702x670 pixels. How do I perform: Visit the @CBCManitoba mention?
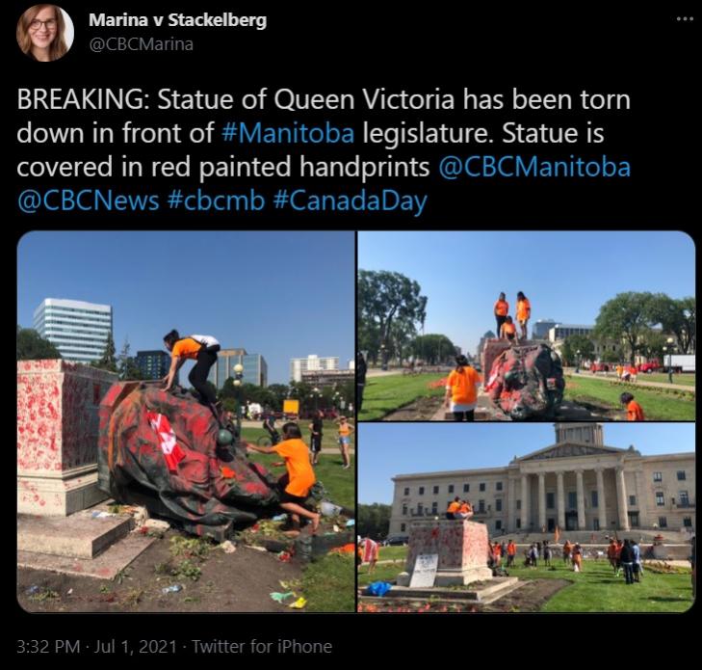tap(534, 167)
